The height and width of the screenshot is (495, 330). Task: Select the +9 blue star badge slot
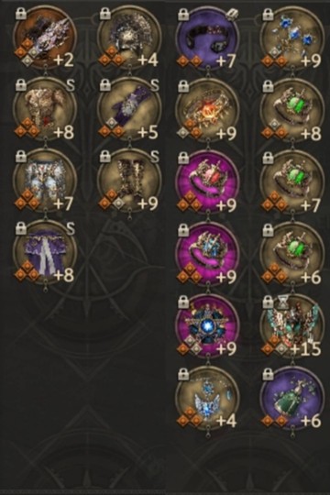[208, 325]
